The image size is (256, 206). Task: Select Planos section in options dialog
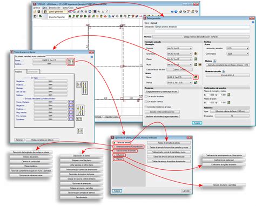118,159
